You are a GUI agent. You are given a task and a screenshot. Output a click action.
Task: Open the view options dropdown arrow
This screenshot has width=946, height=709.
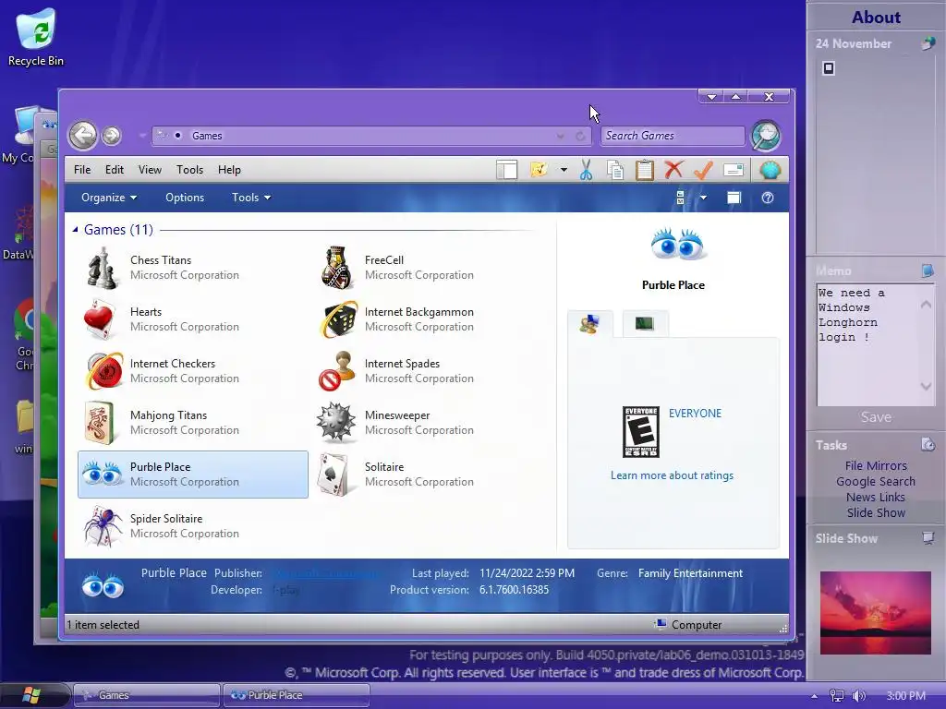click(x=703, y=198)
